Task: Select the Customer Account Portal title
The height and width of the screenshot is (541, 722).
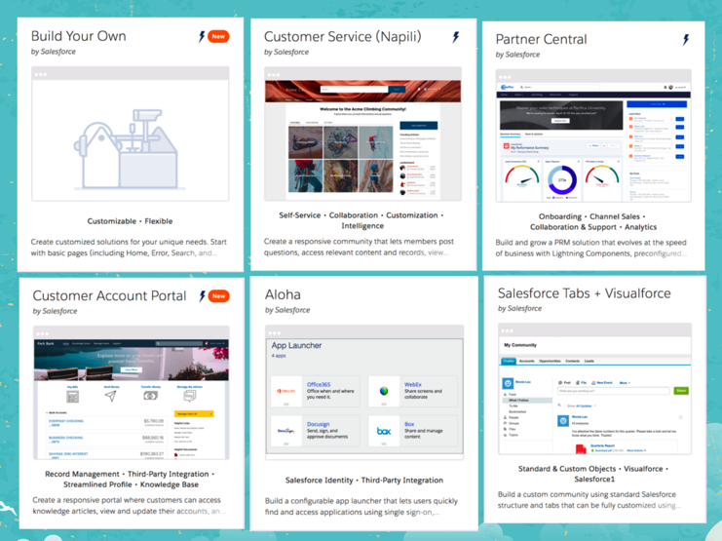Action: 109,295
